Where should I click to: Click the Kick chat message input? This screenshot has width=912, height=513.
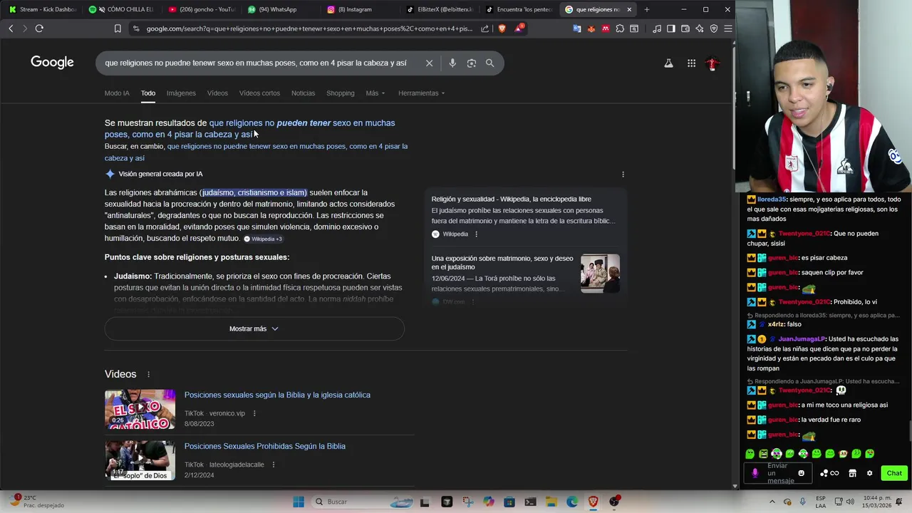tap(777, 473)
